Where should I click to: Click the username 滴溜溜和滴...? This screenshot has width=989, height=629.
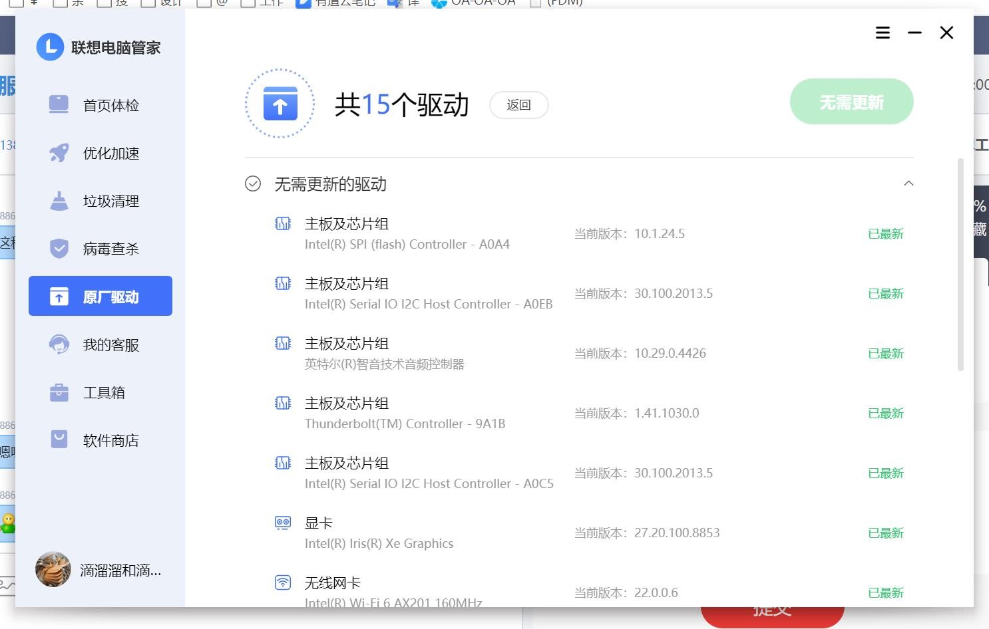point(120,570)
